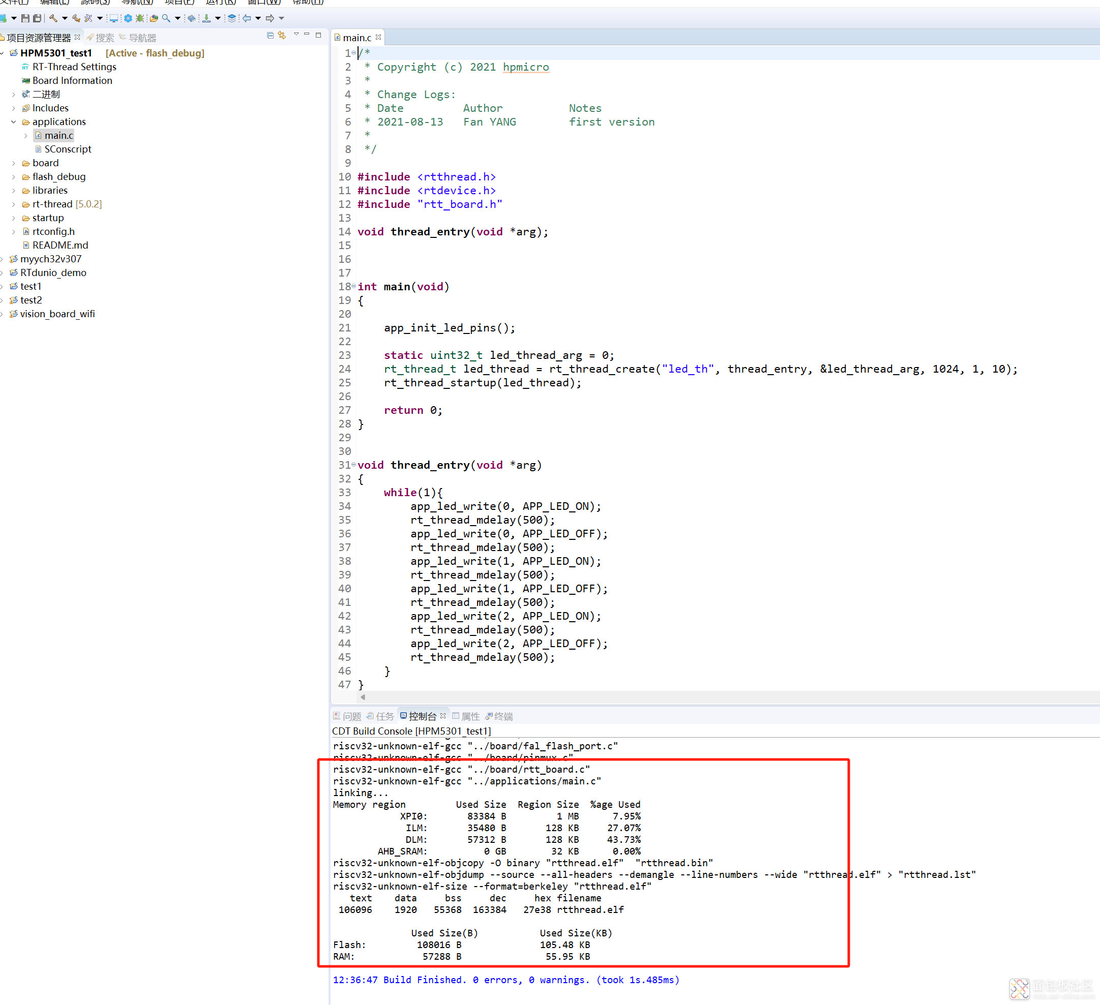This screenshot has height=1005, width=1100.
Task: Expand the libraries folder
Action: (x=14, y=191)
